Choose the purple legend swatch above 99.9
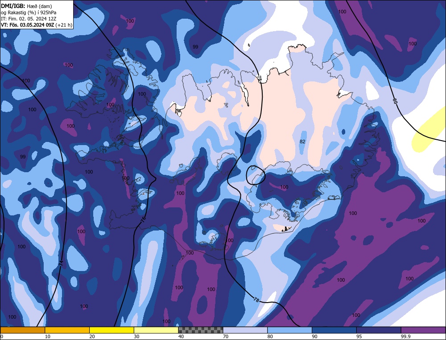This screenshot has height=340, width=446. point(423,330)
